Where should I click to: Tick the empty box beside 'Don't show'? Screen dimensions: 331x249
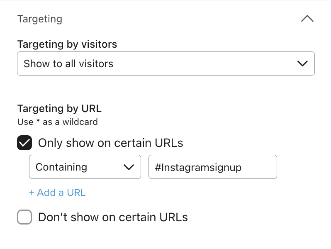pos(24,217)
